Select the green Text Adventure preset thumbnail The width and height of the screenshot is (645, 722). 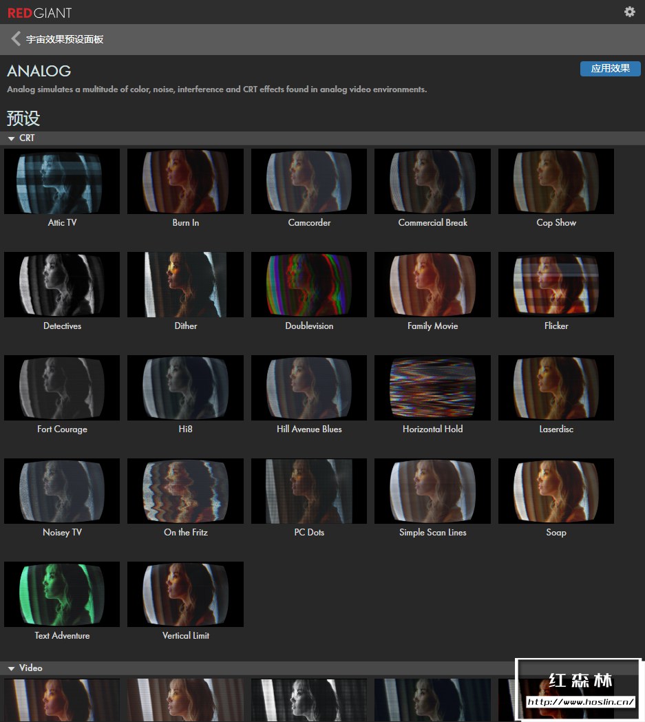coord(62,593)
